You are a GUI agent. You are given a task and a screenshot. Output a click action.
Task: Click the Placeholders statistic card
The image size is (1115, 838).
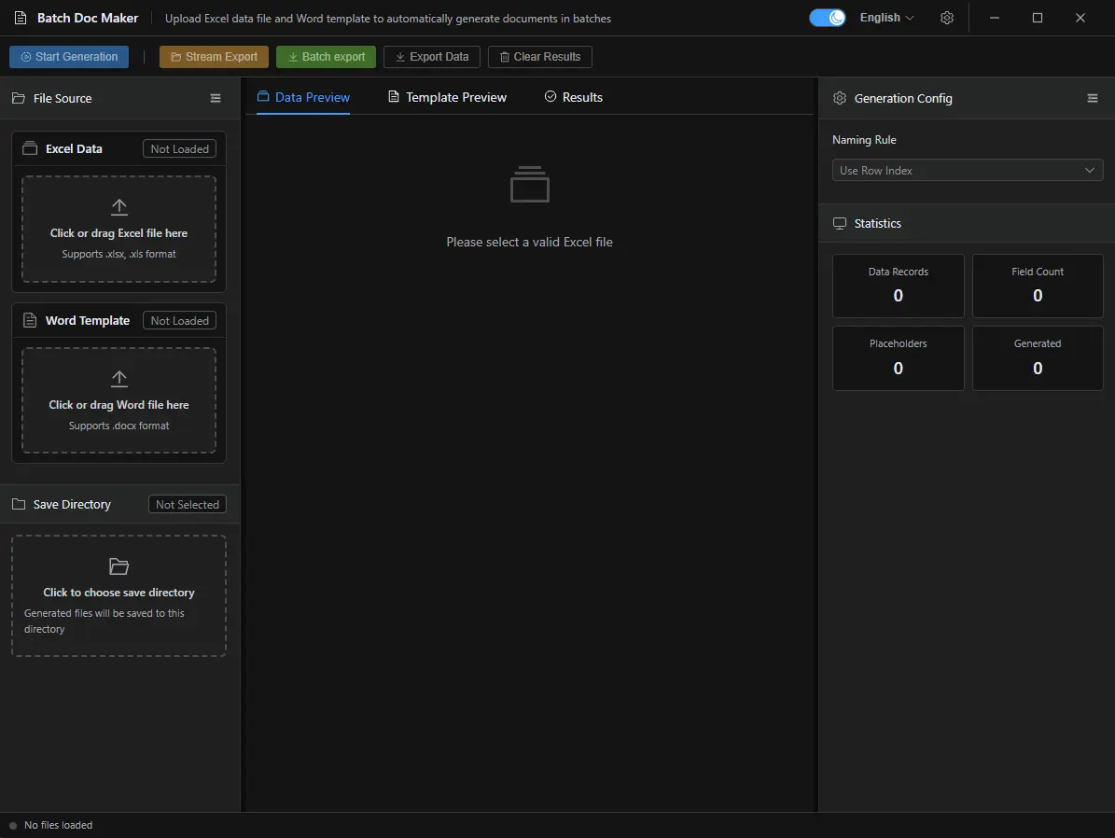tap(899, 357)
